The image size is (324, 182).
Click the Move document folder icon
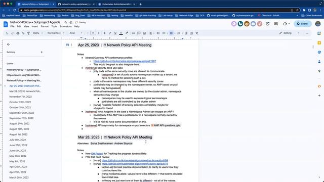click(x=71, y=22)
